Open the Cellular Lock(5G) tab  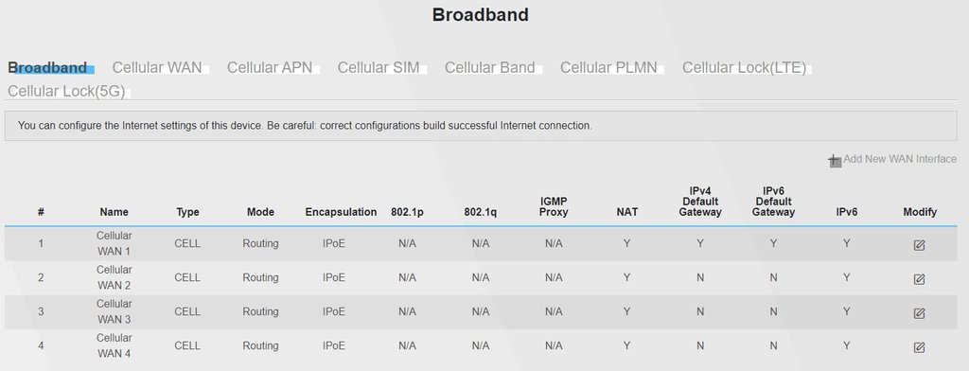(66, 92)
